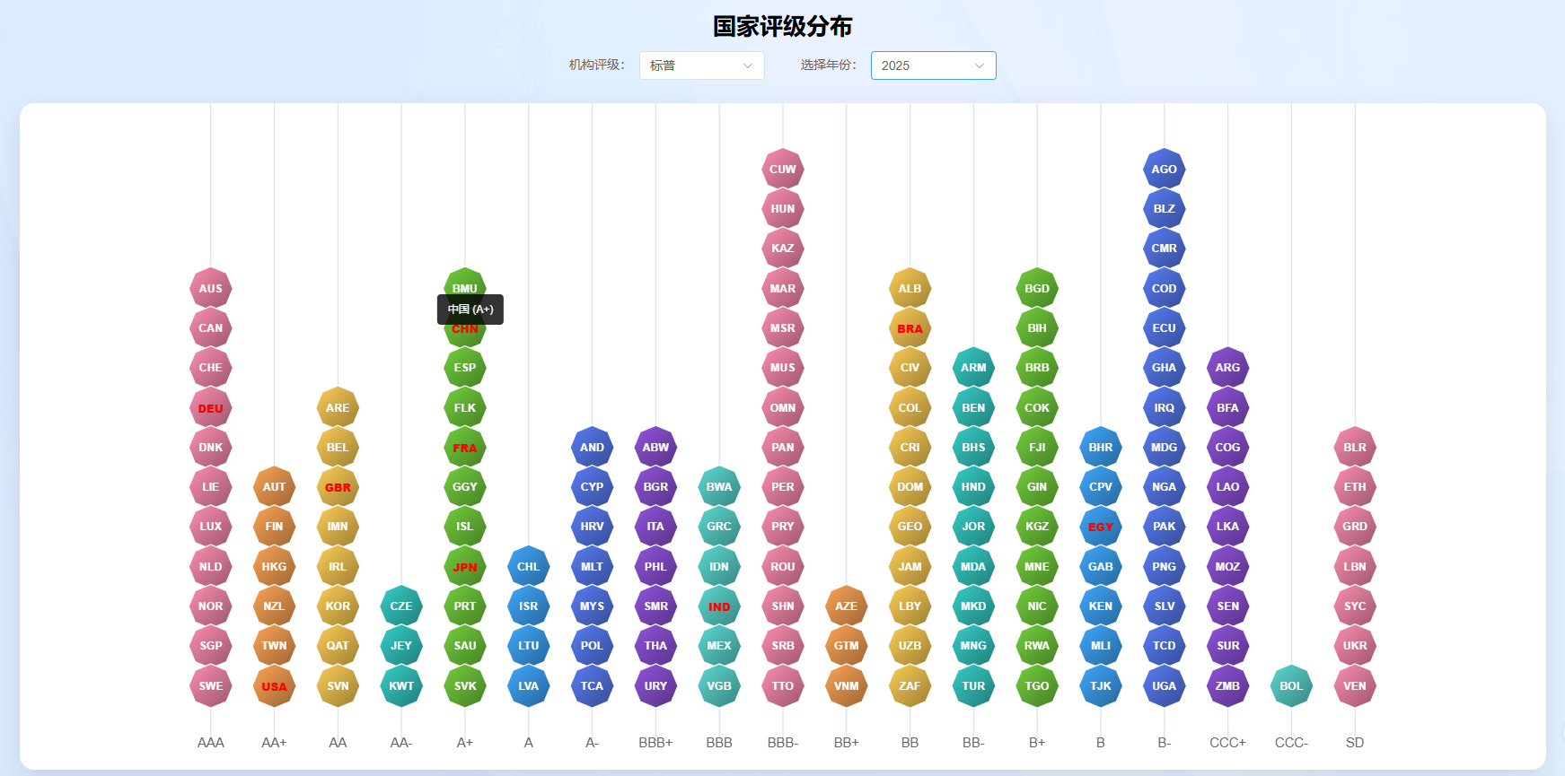Click the USA hexagon in AA+ column
The height and width of the screenshot is (776, 1565).
pyautogui.click(x=274, y=686)
